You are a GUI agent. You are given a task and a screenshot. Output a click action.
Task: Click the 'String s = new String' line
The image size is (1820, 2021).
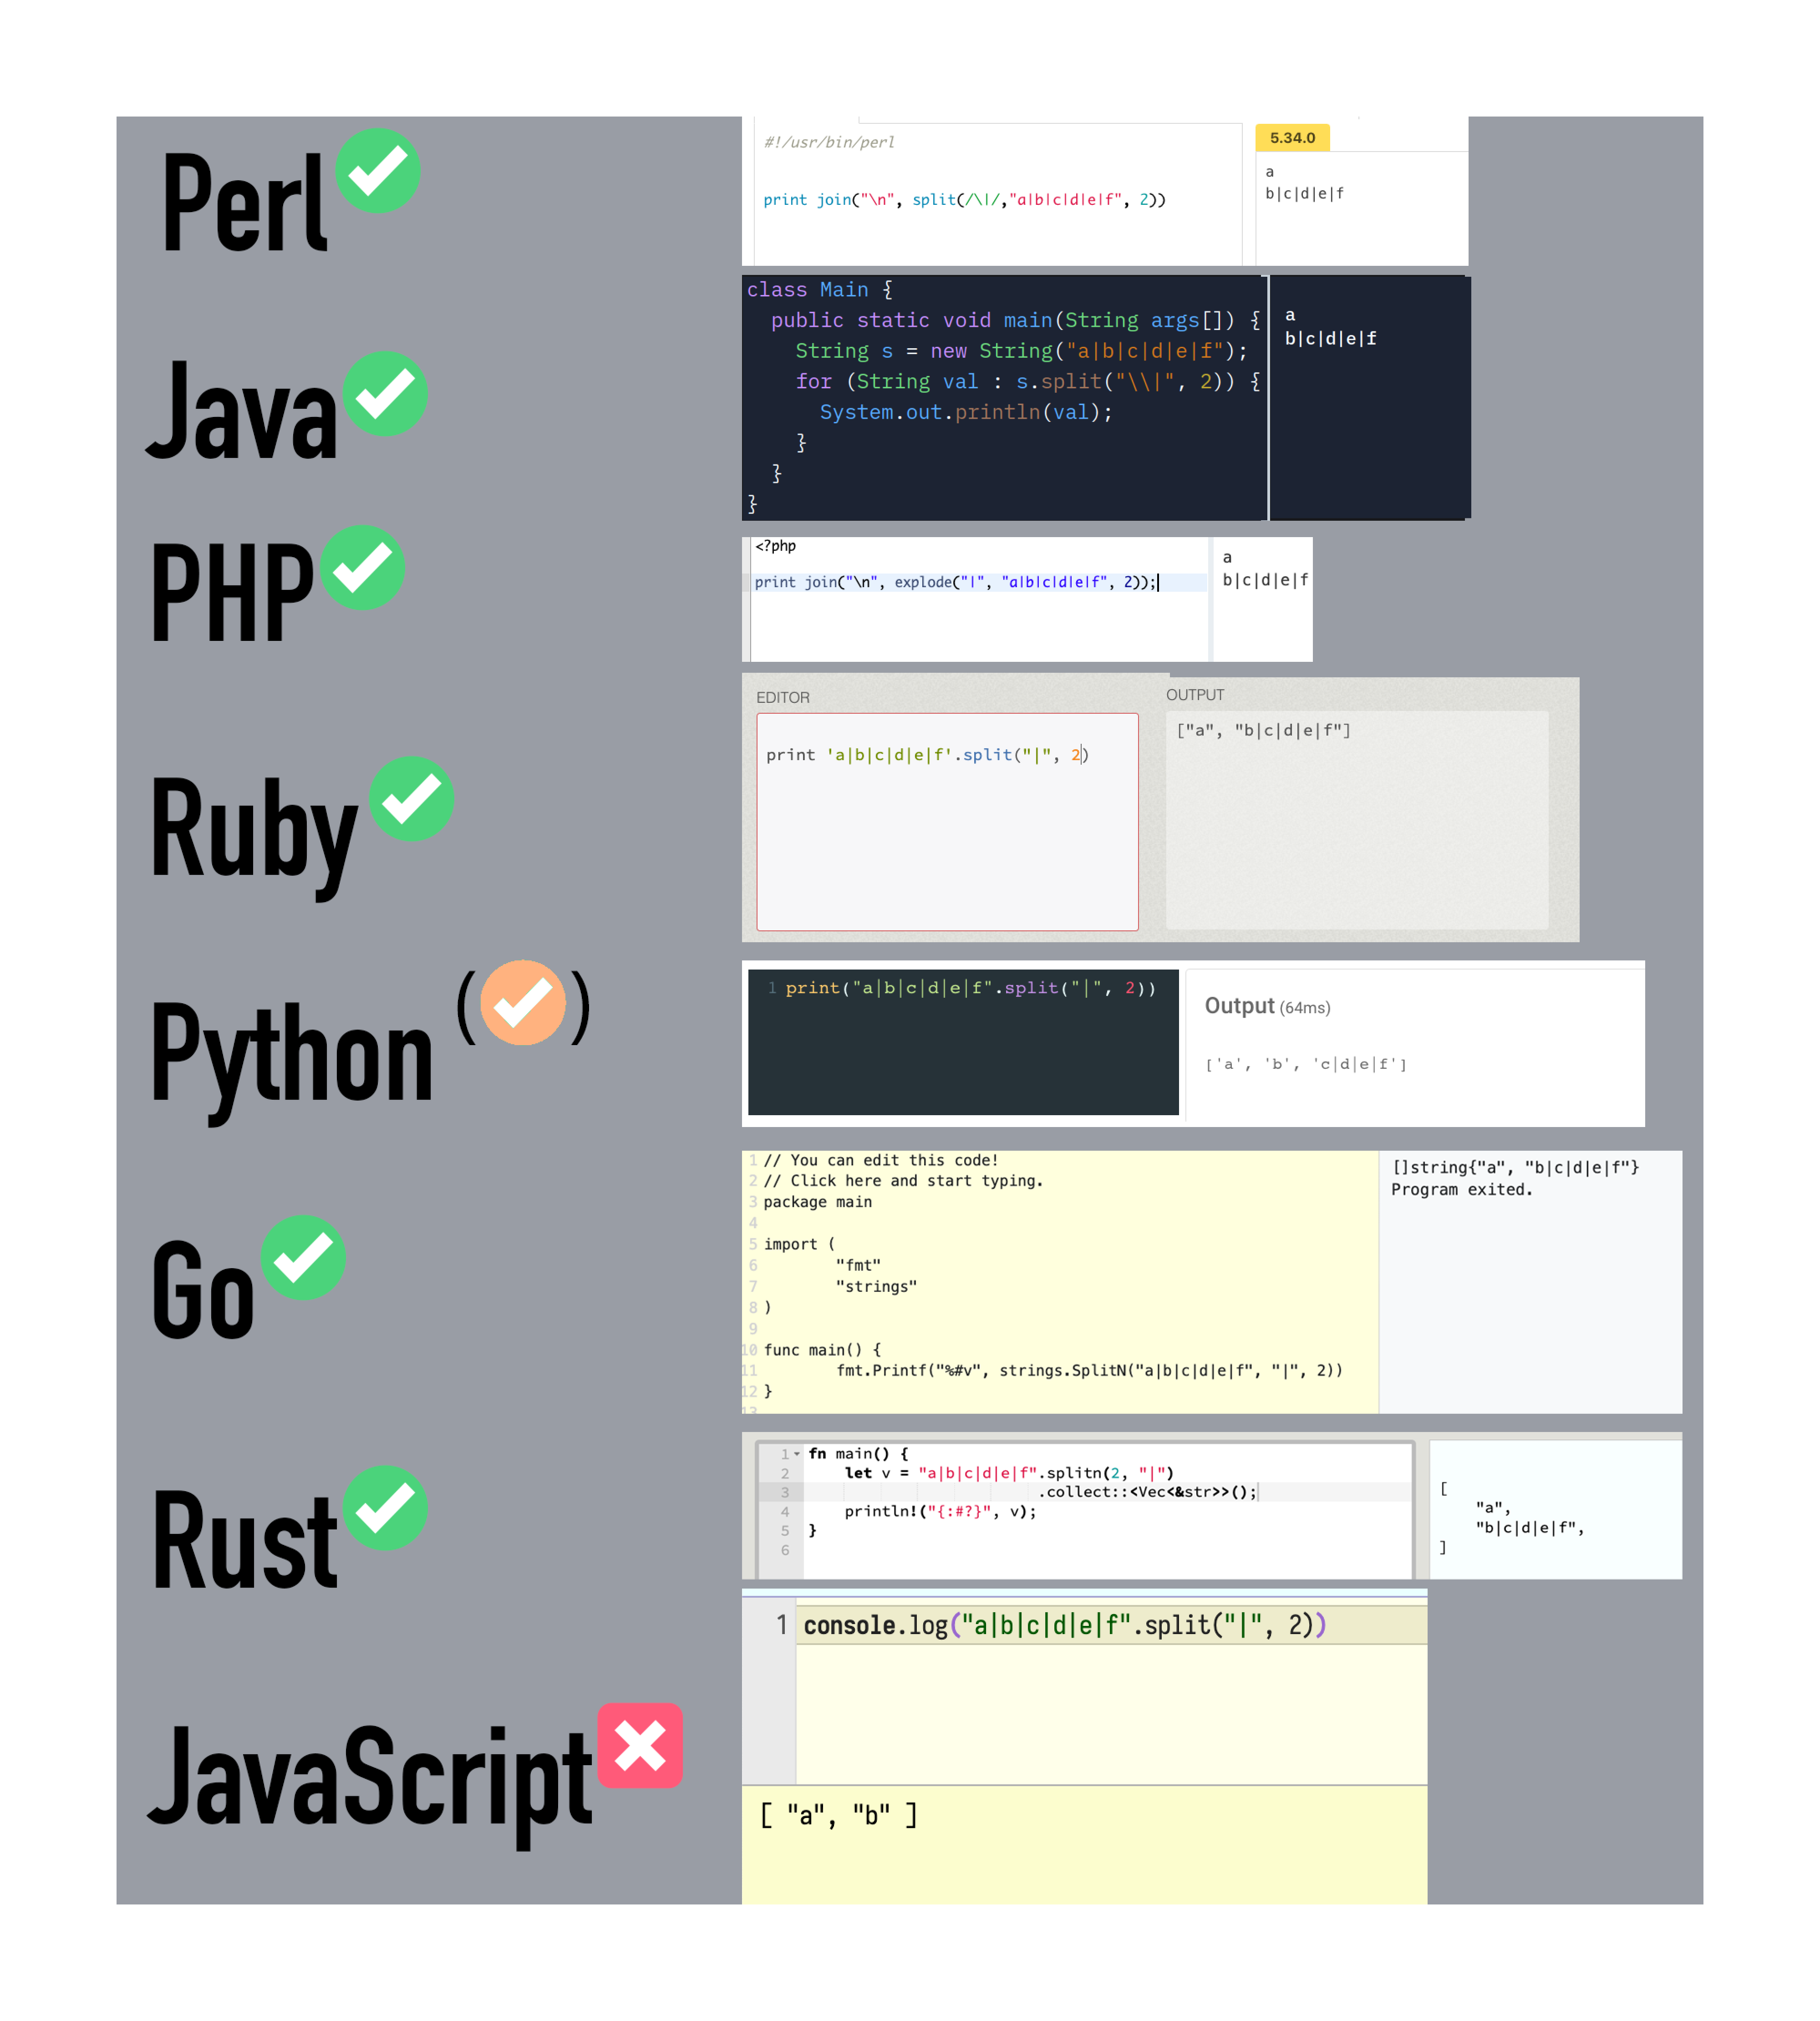click(1021, 351)
